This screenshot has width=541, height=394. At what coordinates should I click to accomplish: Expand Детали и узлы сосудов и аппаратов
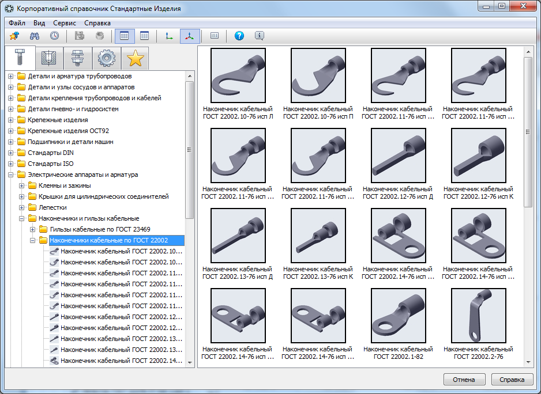[x=11, y=87]
